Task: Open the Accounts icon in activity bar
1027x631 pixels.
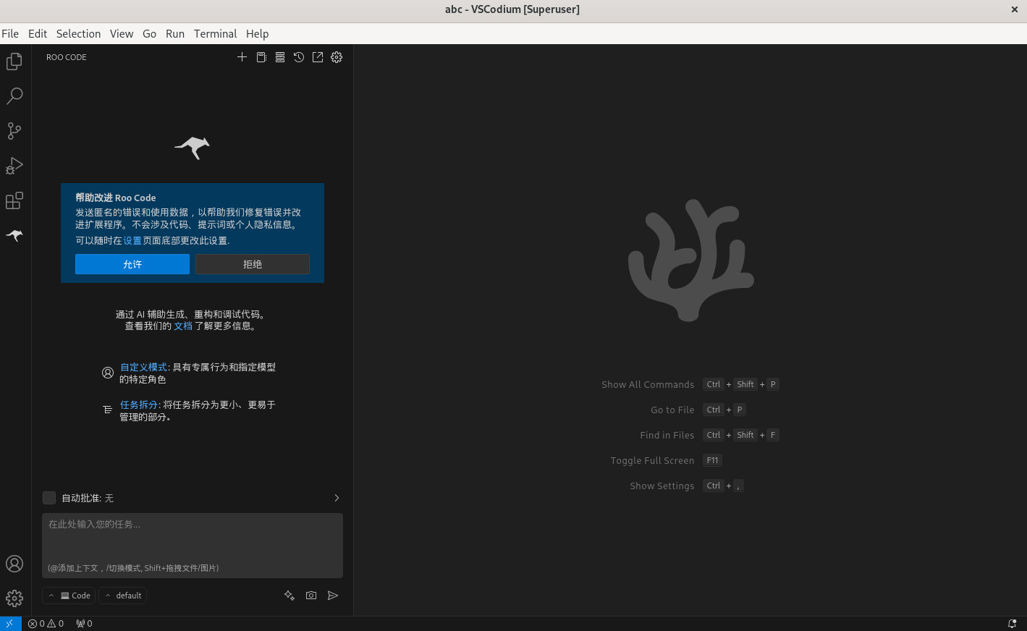Action: (14, 564)
